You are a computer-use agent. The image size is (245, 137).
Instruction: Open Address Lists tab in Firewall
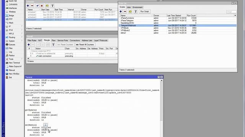tap(87, 40)
